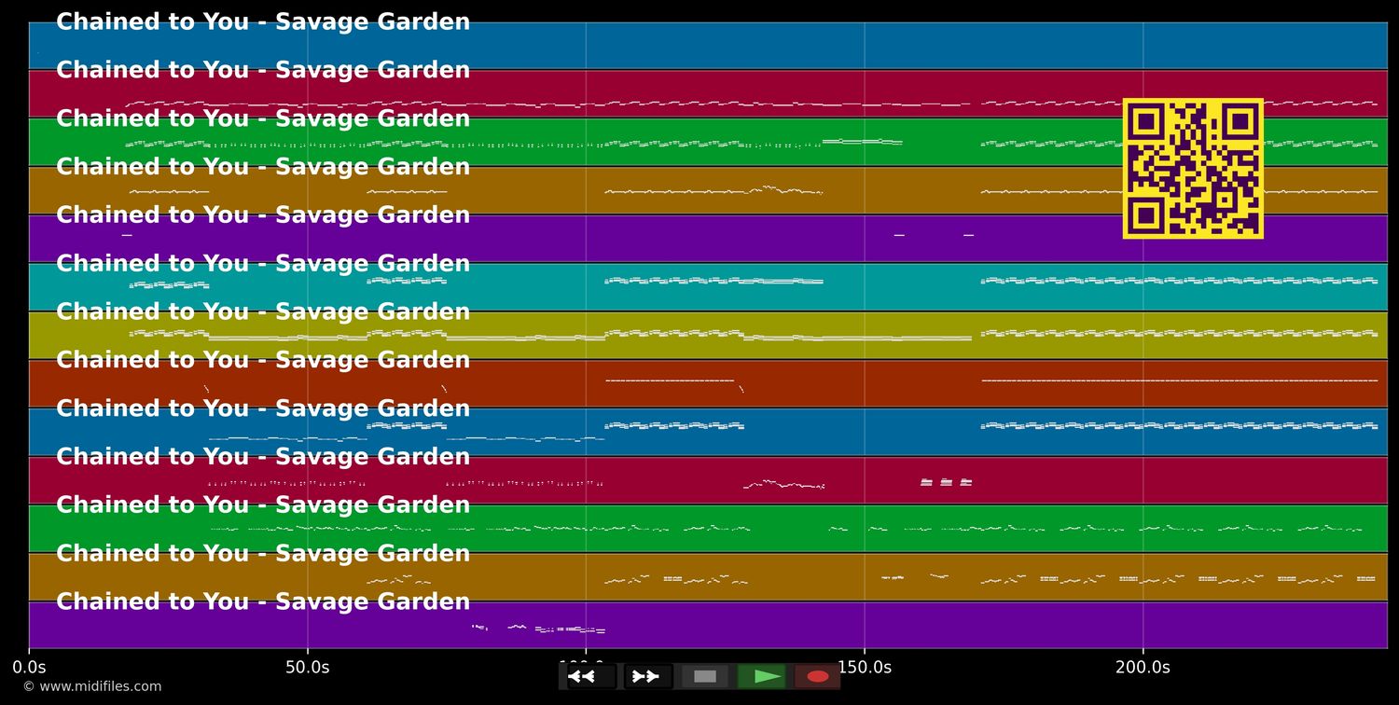Select the teal MIDI track lane
This screenshot has width=1399, height=705.
[708, 287]
